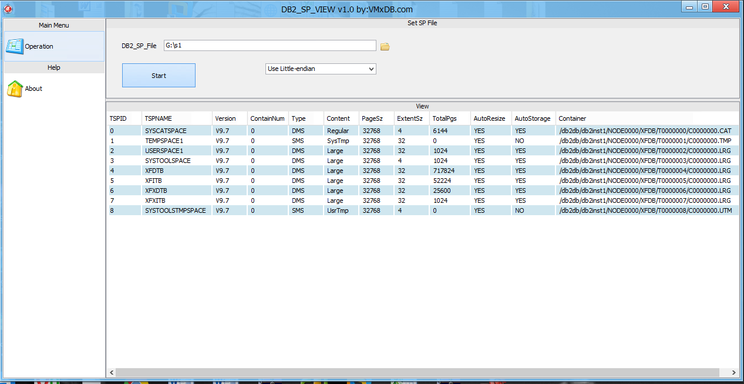744x384 pixels.
Task: Open the Use Little-endian dropdown
Action: point(321,69)
